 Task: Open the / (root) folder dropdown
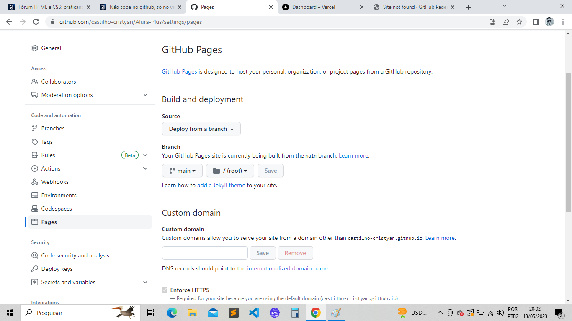(x=230, y=171)
